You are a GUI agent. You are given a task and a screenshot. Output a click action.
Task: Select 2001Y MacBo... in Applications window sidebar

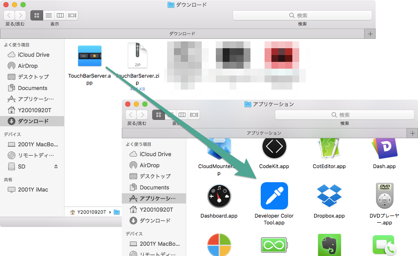coord(154,244)
